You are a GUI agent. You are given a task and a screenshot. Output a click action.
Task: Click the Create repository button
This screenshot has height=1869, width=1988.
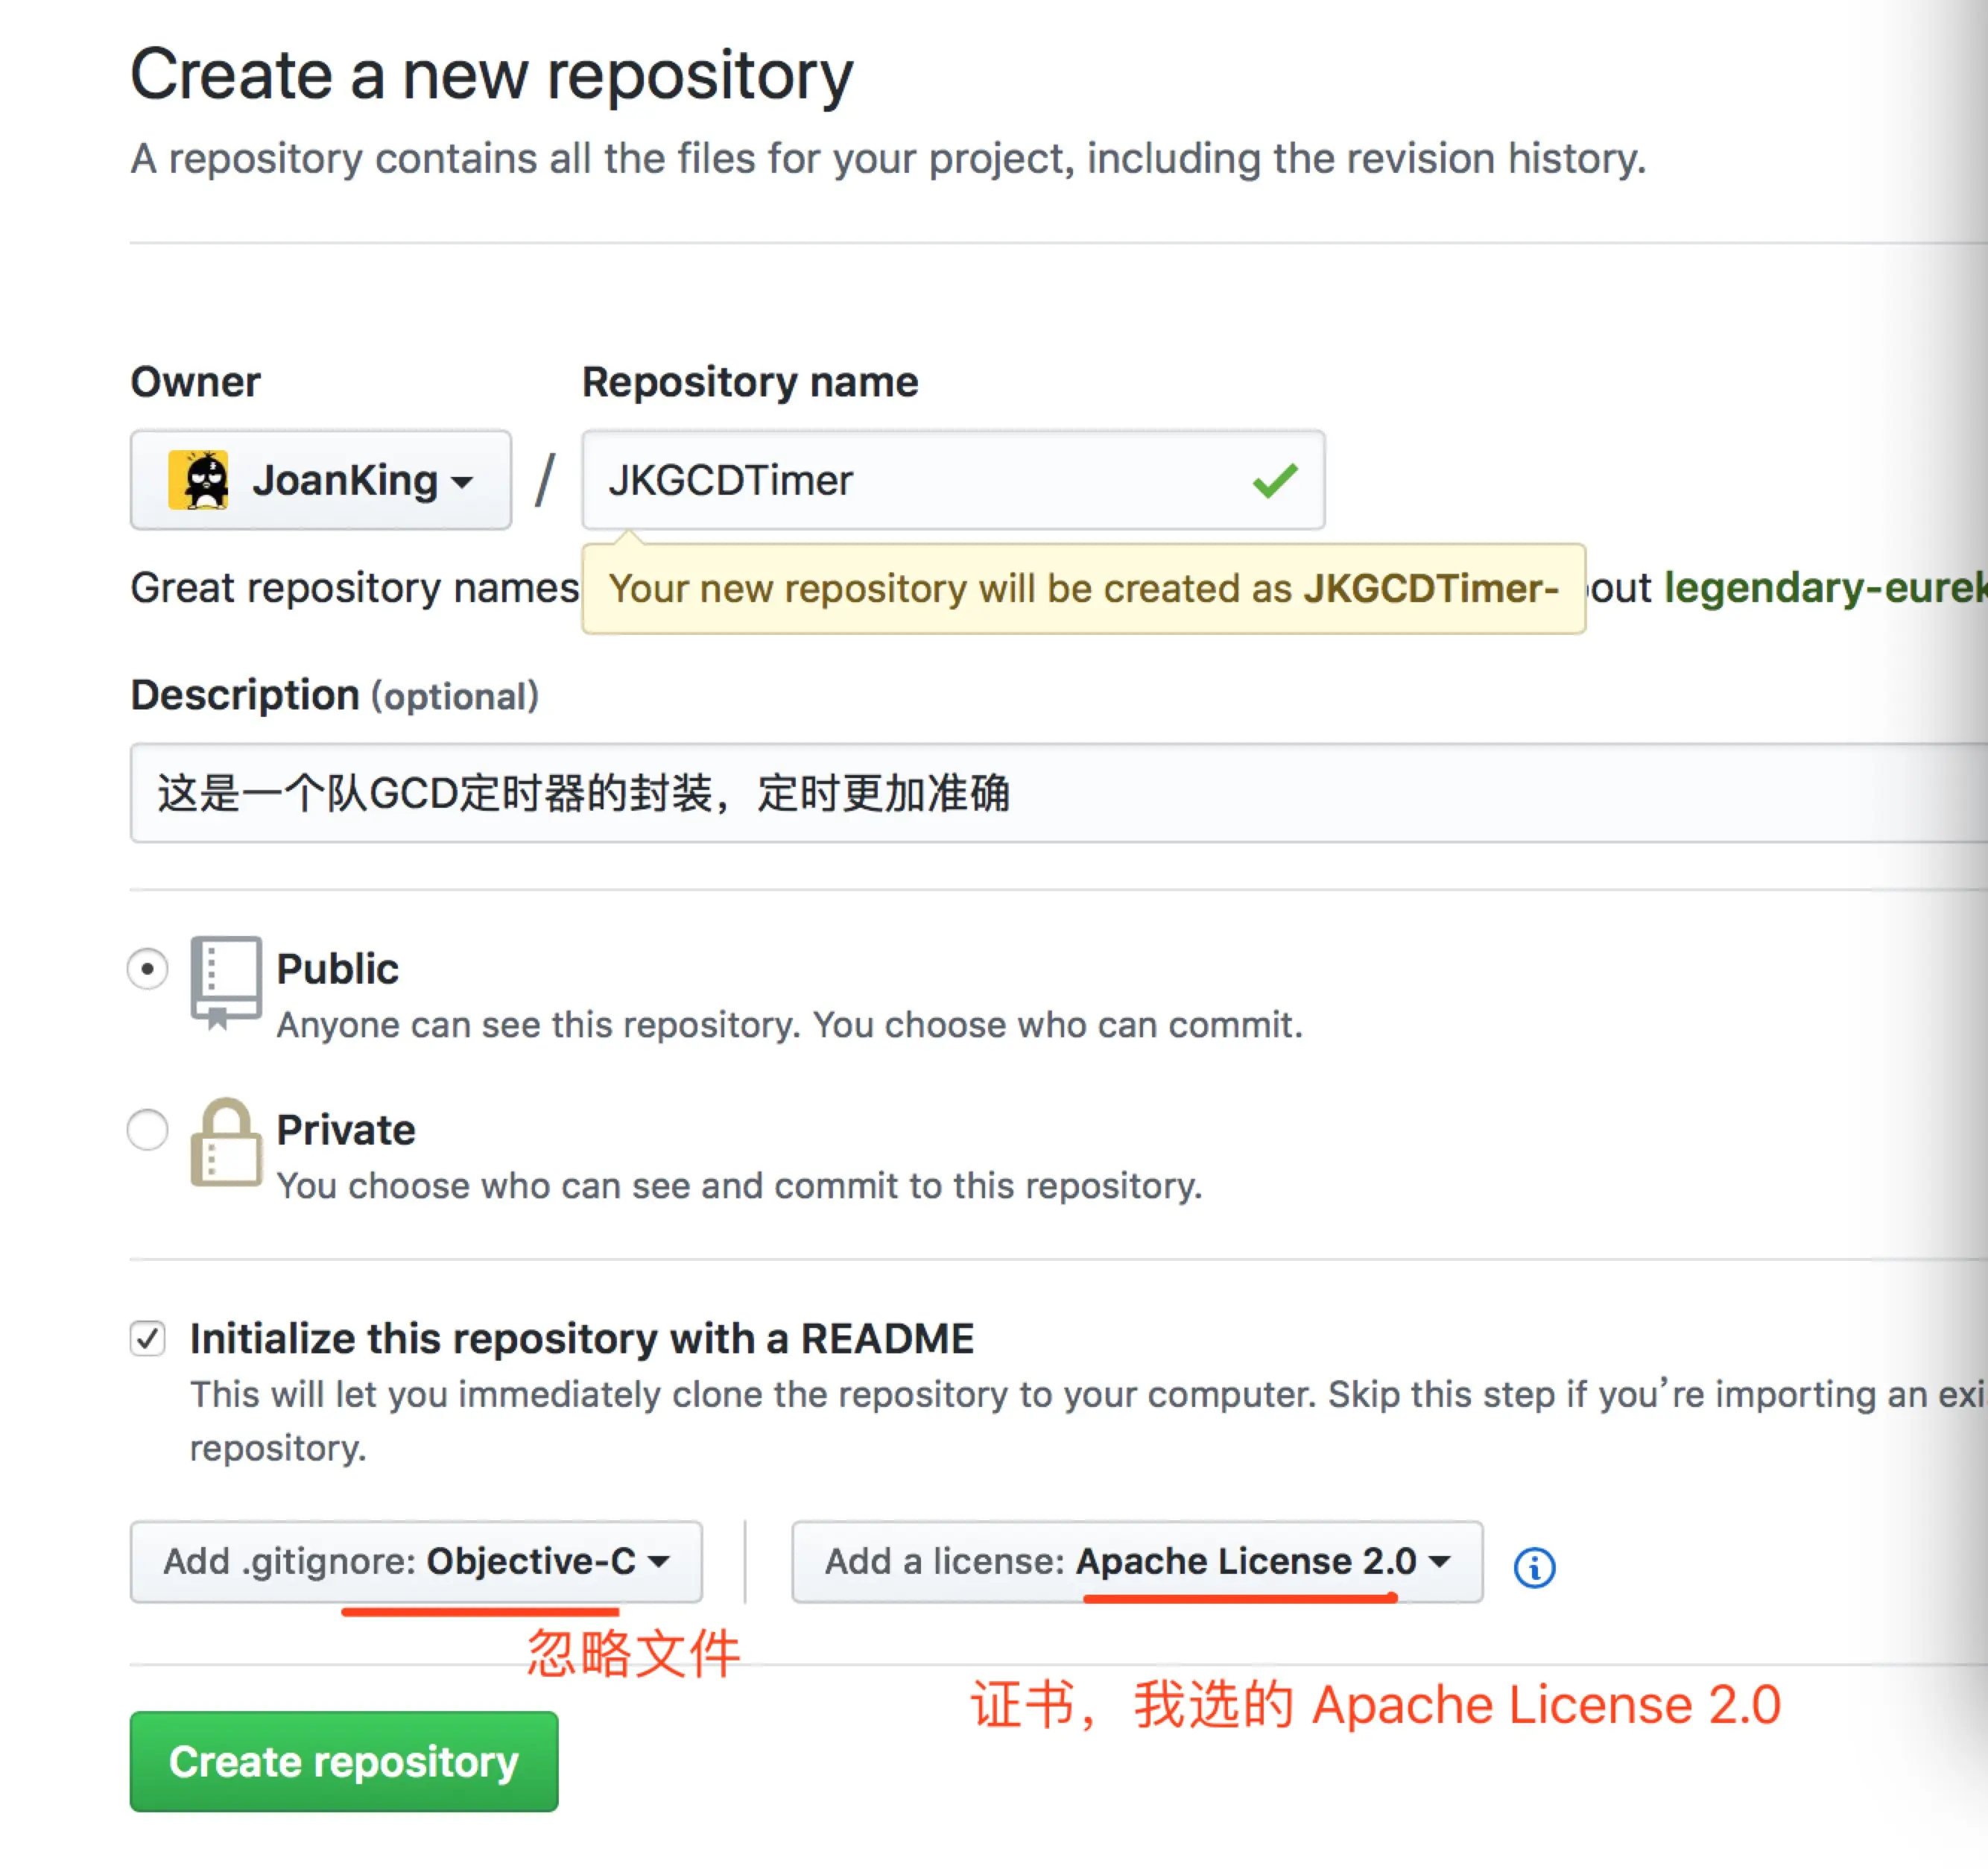tap(344, 1761)
